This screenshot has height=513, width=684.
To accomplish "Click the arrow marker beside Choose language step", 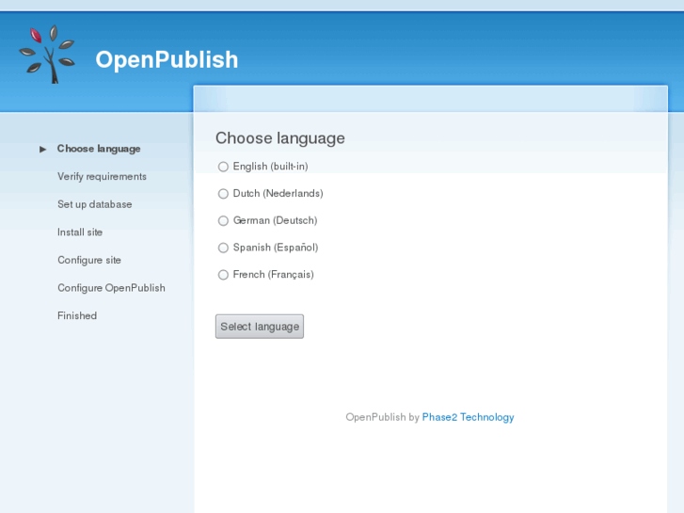I will 42,150.
